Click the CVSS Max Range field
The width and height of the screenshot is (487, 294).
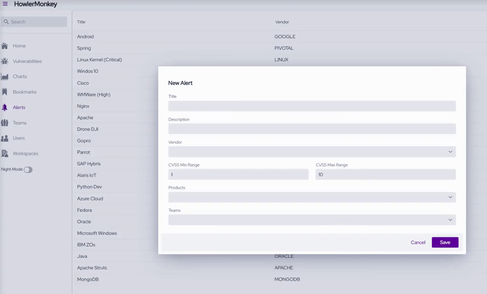click(x=386, y=174)
